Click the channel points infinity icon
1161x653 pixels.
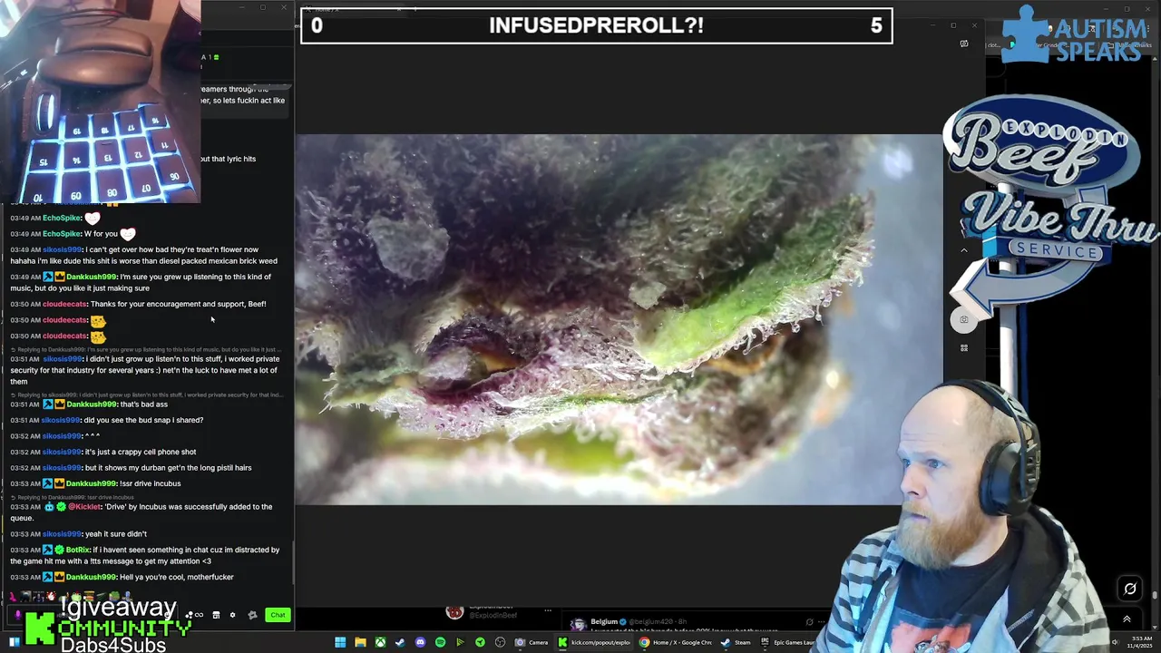(199, 615)
